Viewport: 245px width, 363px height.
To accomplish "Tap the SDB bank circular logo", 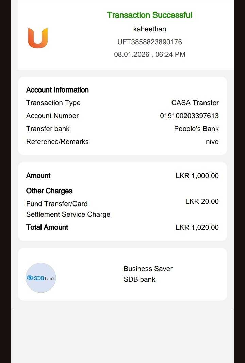I will [x=41, y=278].
